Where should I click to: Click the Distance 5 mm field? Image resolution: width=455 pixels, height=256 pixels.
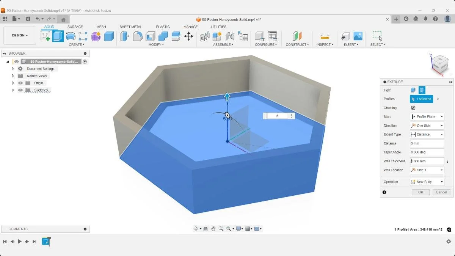pos(427,143)
